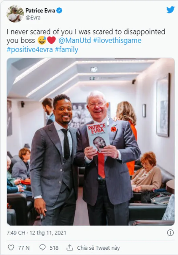Viewport: 178px width, 255px height.
Task: Click the date 12 thg 11, 2021
Action: coord(48,233)
